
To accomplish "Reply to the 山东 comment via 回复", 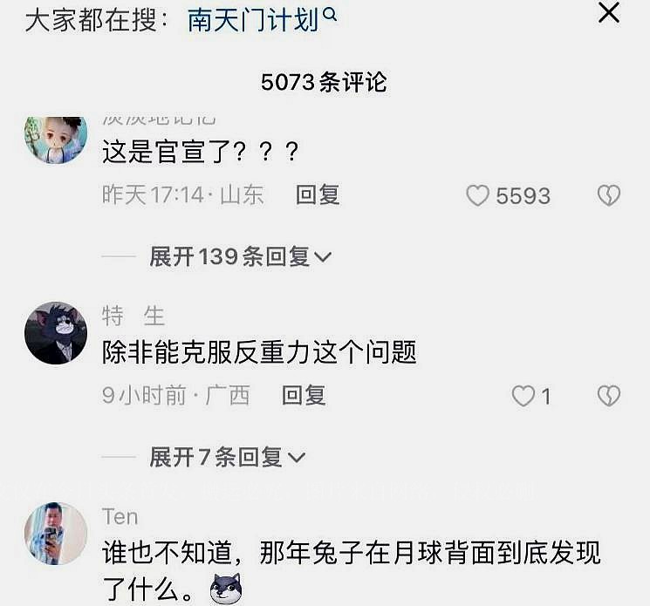I will 318,194.
